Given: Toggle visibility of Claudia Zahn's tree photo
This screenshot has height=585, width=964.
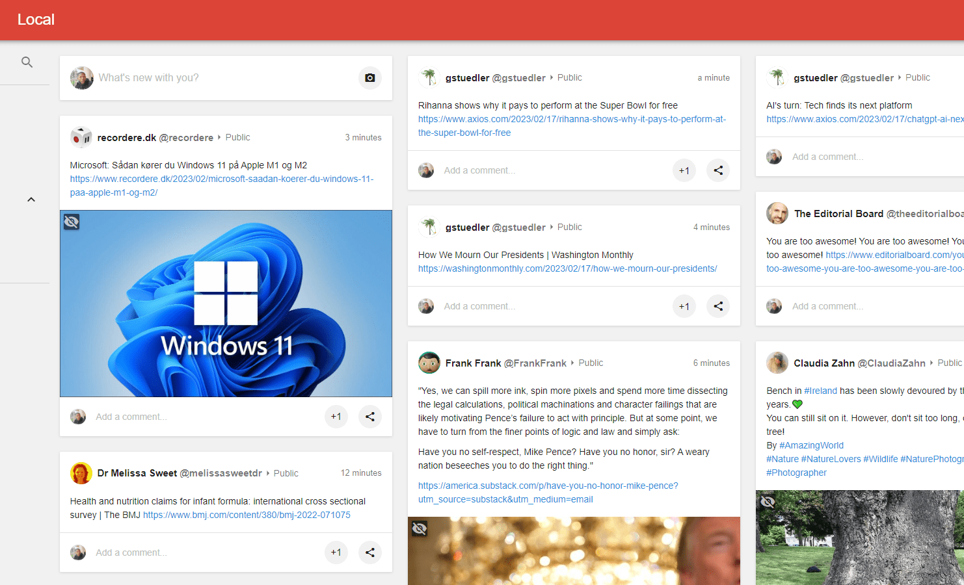Looking at the screenshot, I should click(x=768, y=502).
